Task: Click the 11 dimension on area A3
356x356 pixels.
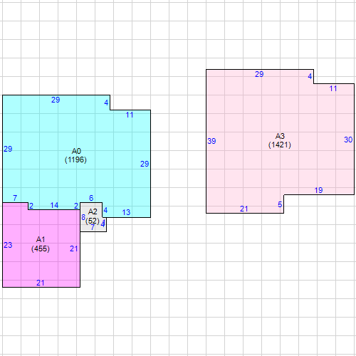Action: tap(333, 88)
